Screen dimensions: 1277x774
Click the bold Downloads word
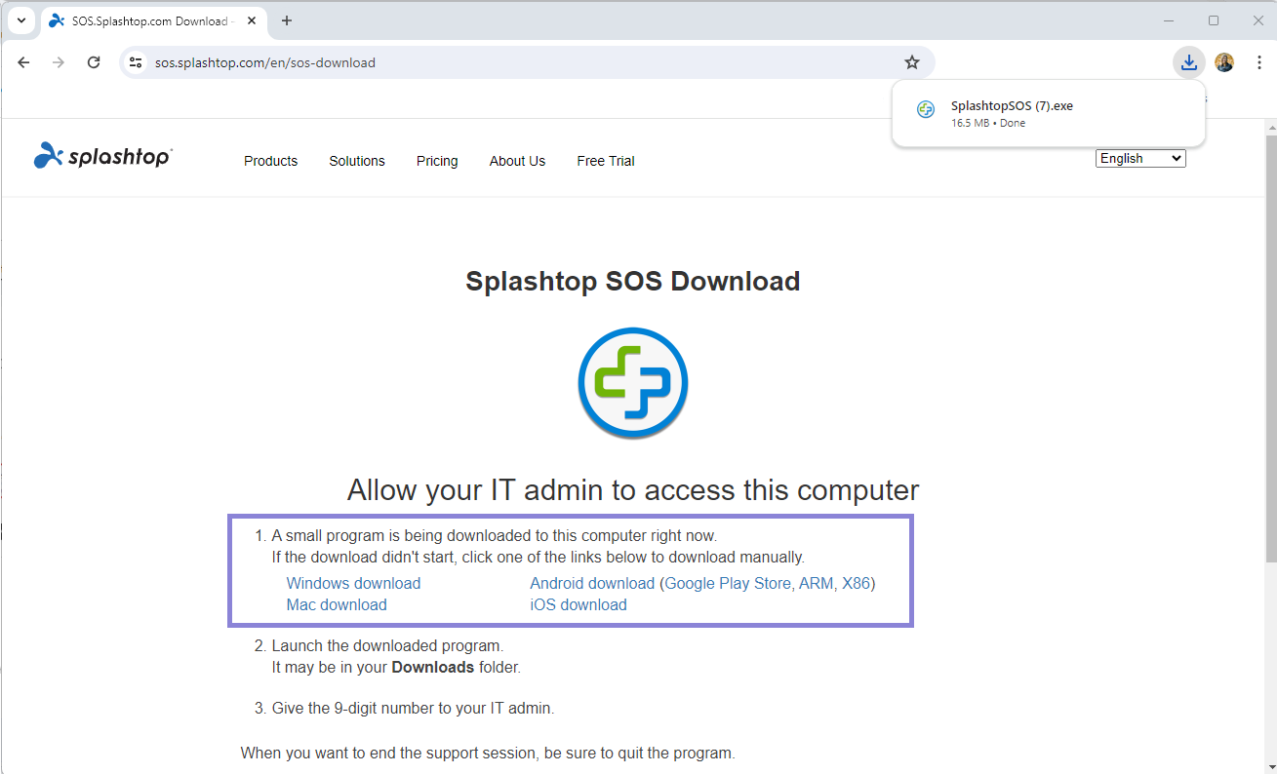(x=433, y=668)
